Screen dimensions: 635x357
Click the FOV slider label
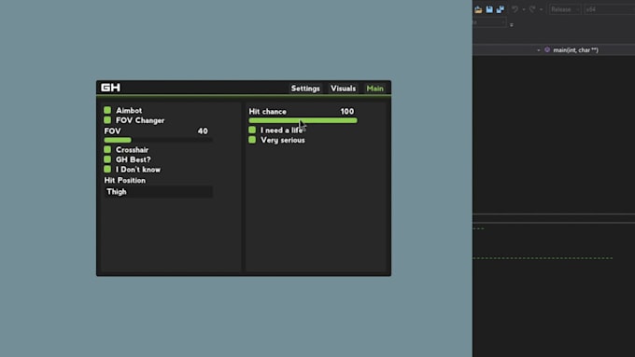(112, 131)
